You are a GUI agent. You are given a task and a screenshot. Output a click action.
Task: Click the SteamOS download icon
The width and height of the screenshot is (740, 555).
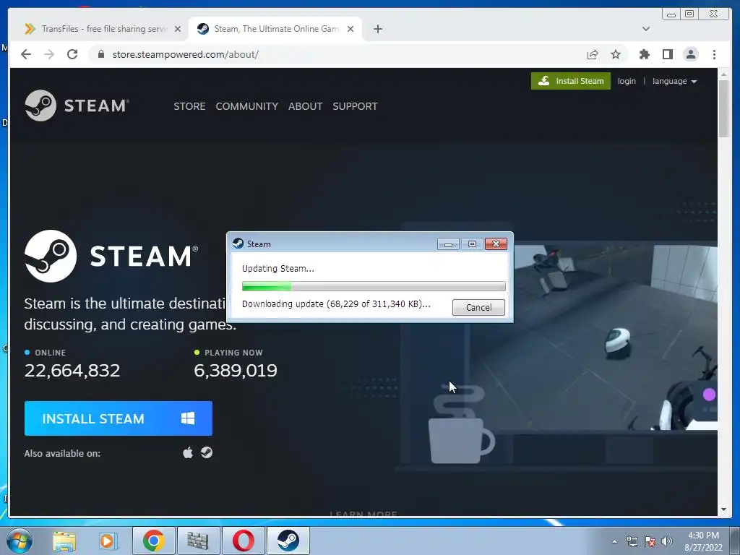[207, 452]
